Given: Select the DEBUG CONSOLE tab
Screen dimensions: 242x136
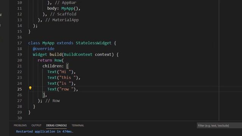Looking at the screenshot, I should (x=56, y=125).
